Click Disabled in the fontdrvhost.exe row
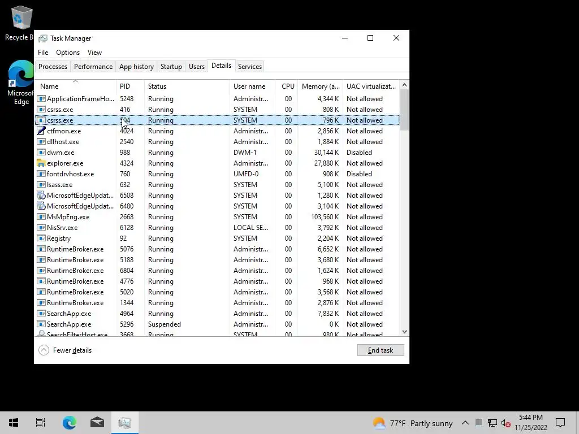Viewport: 579px width, 434px height. click(x=359, y=174)
